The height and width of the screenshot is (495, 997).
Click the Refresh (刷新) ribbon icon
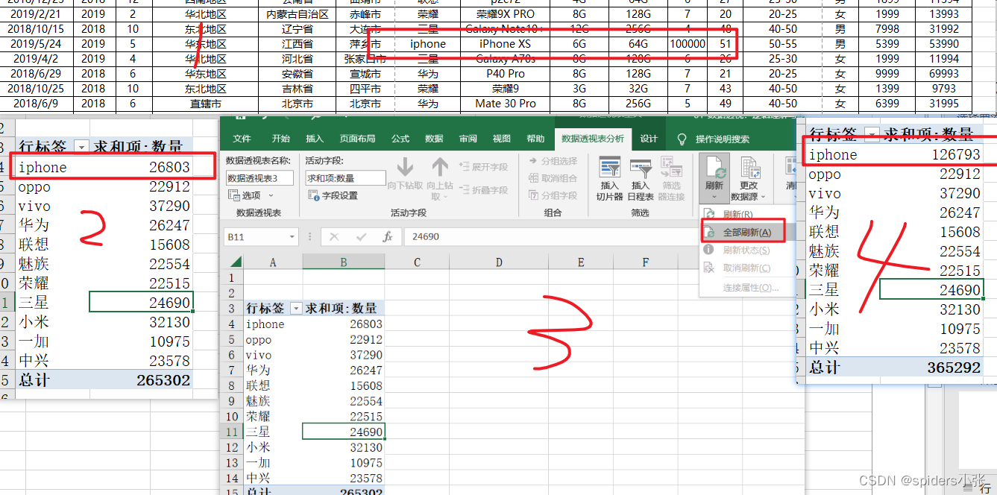click(x=714, y=168)
